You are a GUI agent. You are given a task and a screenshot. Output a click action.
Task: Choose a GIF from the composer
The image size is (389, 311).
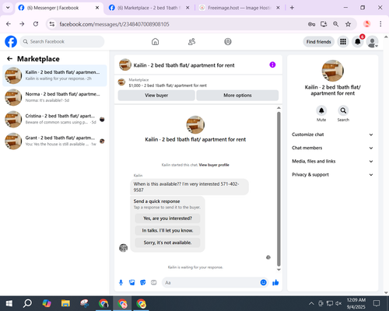154,282
